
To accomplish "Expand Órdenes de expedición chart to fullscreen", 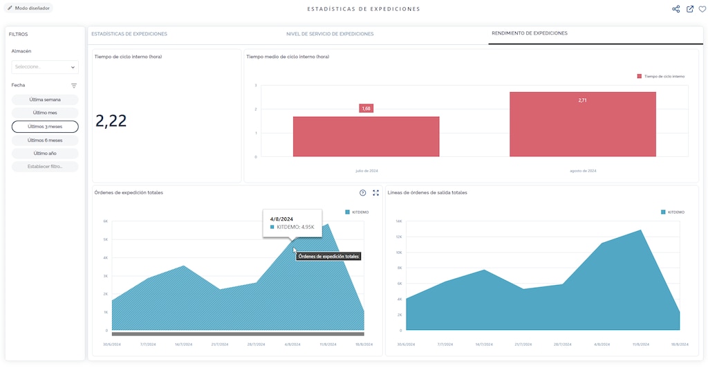I will click(375, 193).
